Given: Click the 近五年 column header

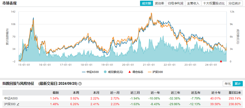Looking at the screenshot, I should click(x=196, y=93).
